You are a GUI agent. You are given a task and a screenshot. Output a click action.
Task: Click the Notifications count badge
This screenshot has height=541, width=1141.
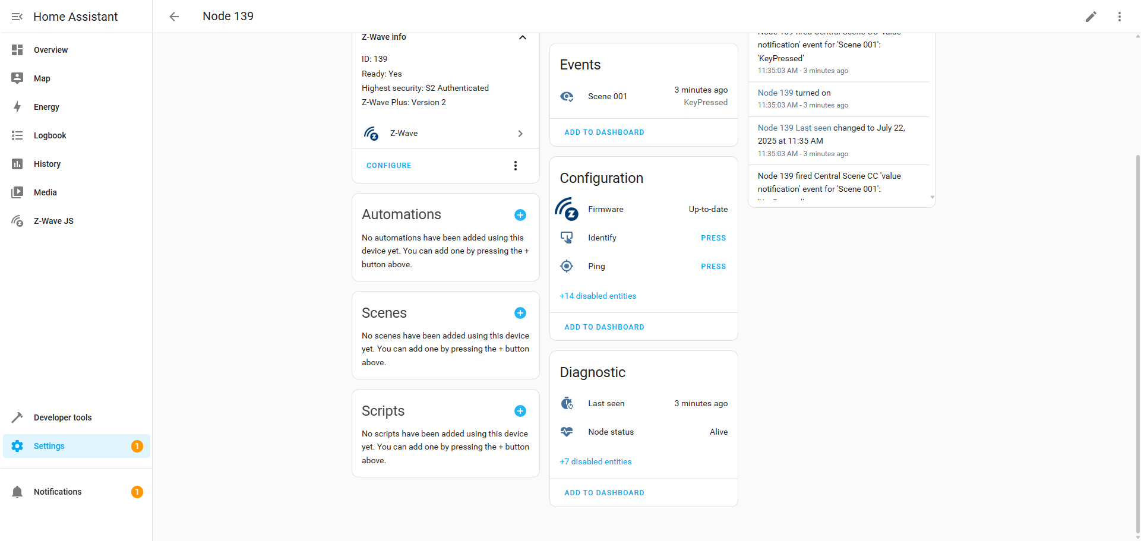[x=137, y=492]
